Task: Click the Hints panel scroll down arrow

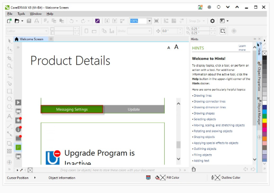Action: point(255,159)
